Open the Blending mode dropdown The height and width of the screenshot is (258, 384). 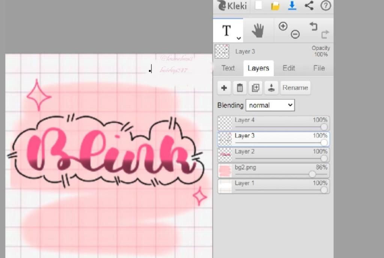pos(270,105)
